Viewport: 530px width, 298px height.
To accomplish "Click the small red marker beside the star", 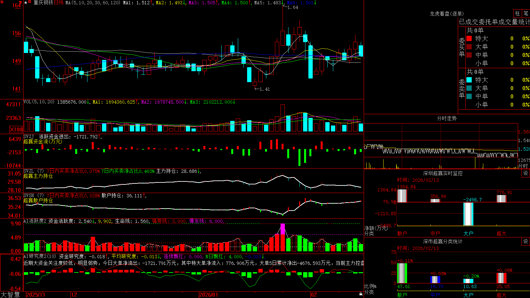I will click(x=30, y=2).
